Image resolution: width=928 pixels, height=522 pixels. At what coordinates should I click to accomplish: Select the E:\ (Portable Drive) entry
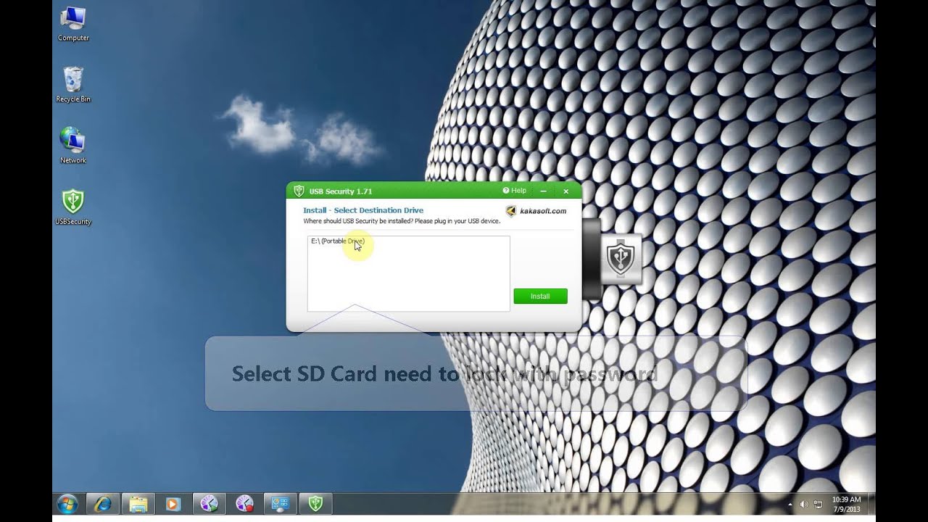point(338,241)
